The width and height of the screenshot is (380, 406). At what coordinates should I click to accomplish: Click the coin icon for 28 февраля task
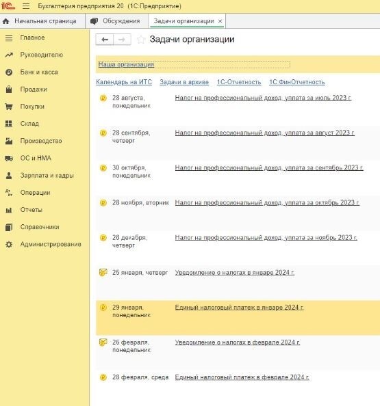pyautogui.click(x=103, y=377)
